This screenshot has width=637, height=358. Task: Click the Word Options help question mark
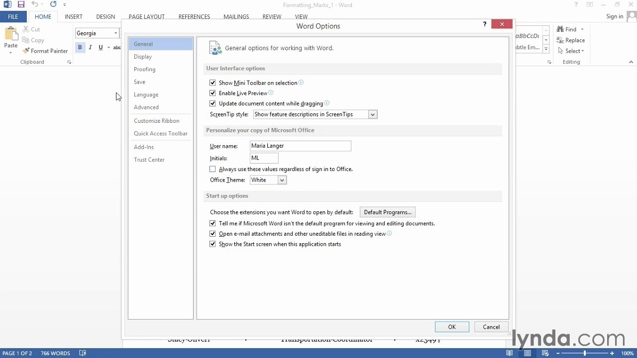[485, 24]
